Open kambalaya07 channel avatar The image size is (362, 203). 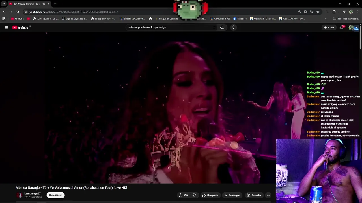tap(19, 195)
